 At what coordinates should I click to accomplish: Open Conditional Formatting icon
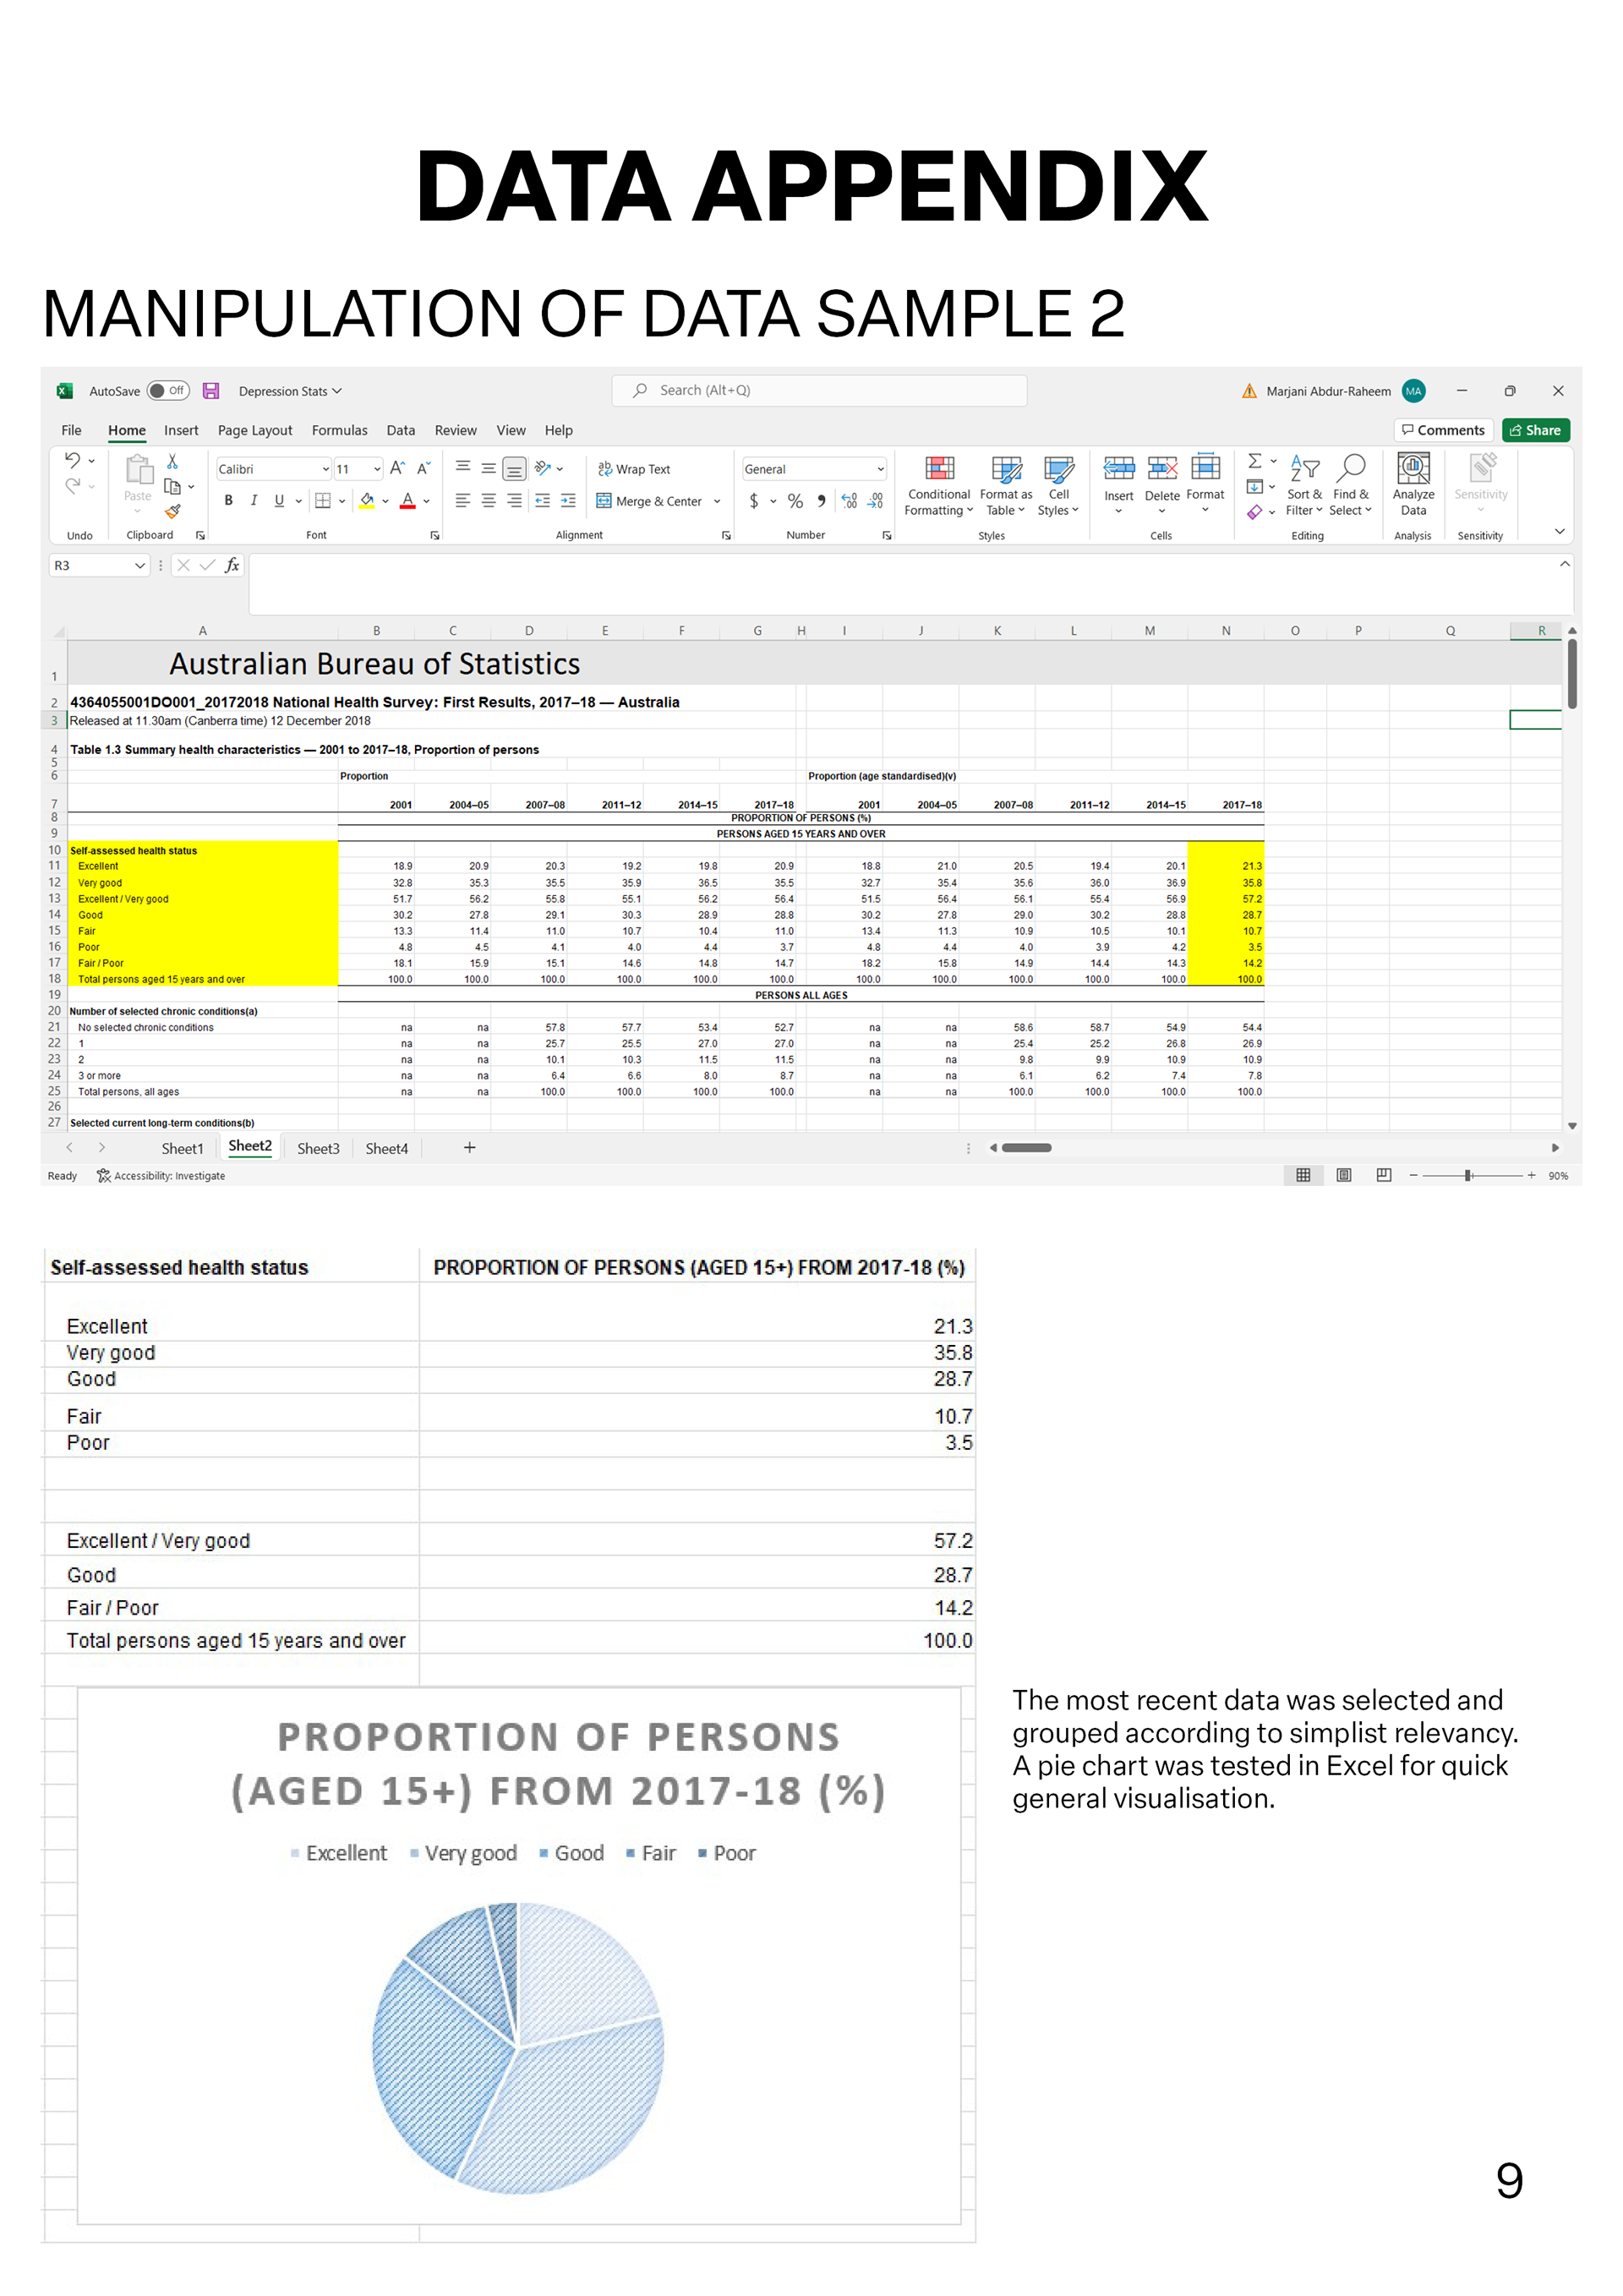[x=939, y=468]
